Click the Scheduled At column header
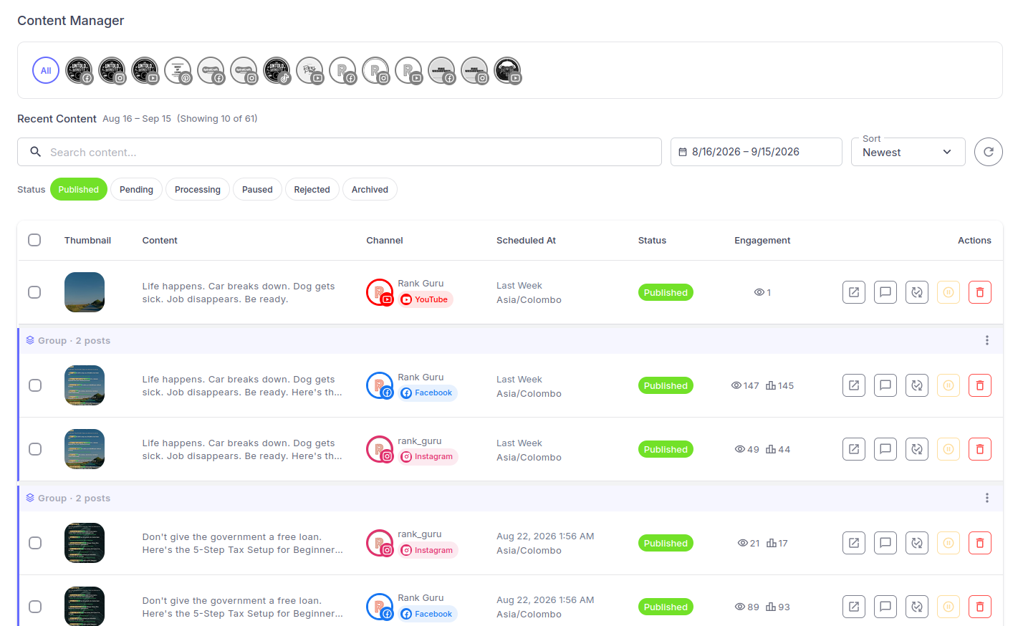Image resolution: width=1018 pixels, height=626 pixels. pos(526,241)
